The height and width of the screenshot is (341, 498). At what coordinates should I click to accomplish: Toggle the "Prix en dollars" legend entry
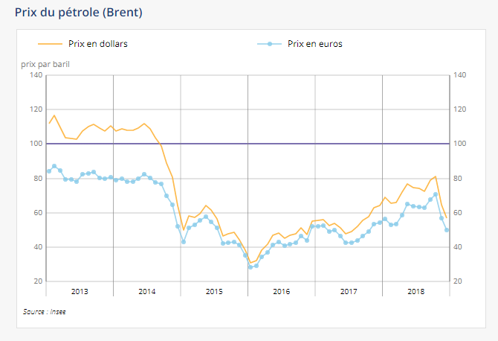click(97, 44)
